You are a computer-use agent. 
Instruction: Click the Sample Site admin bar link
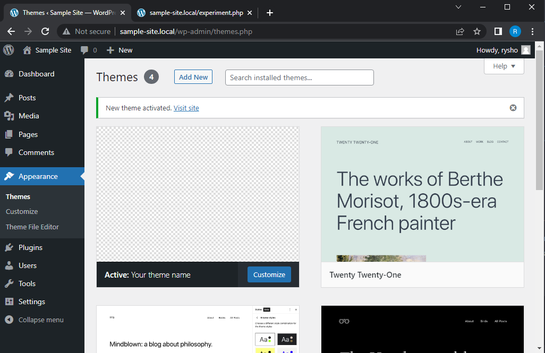(x=53, y=50)
